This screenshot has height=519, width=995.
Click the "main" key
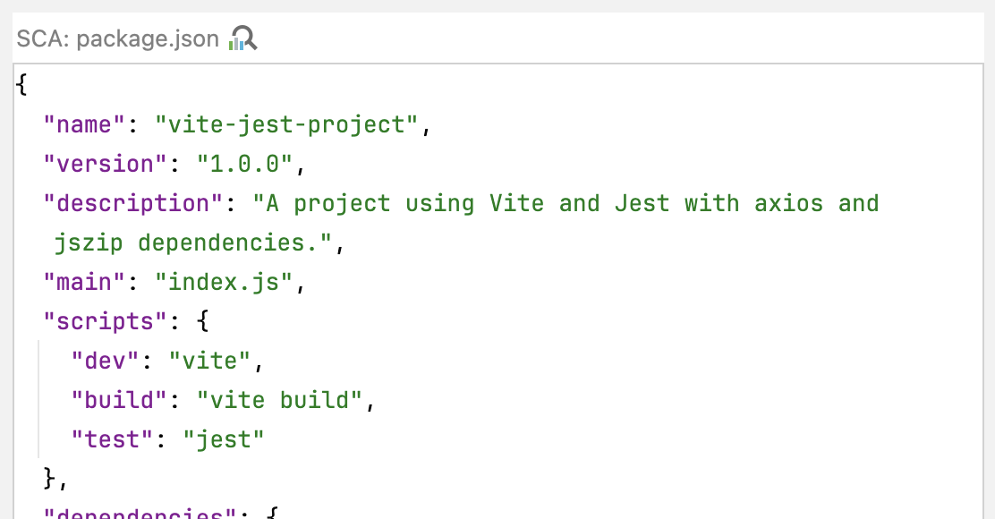84,282
